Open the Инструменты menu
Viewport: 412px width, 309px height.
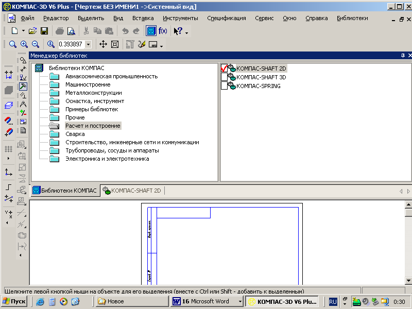180,18
